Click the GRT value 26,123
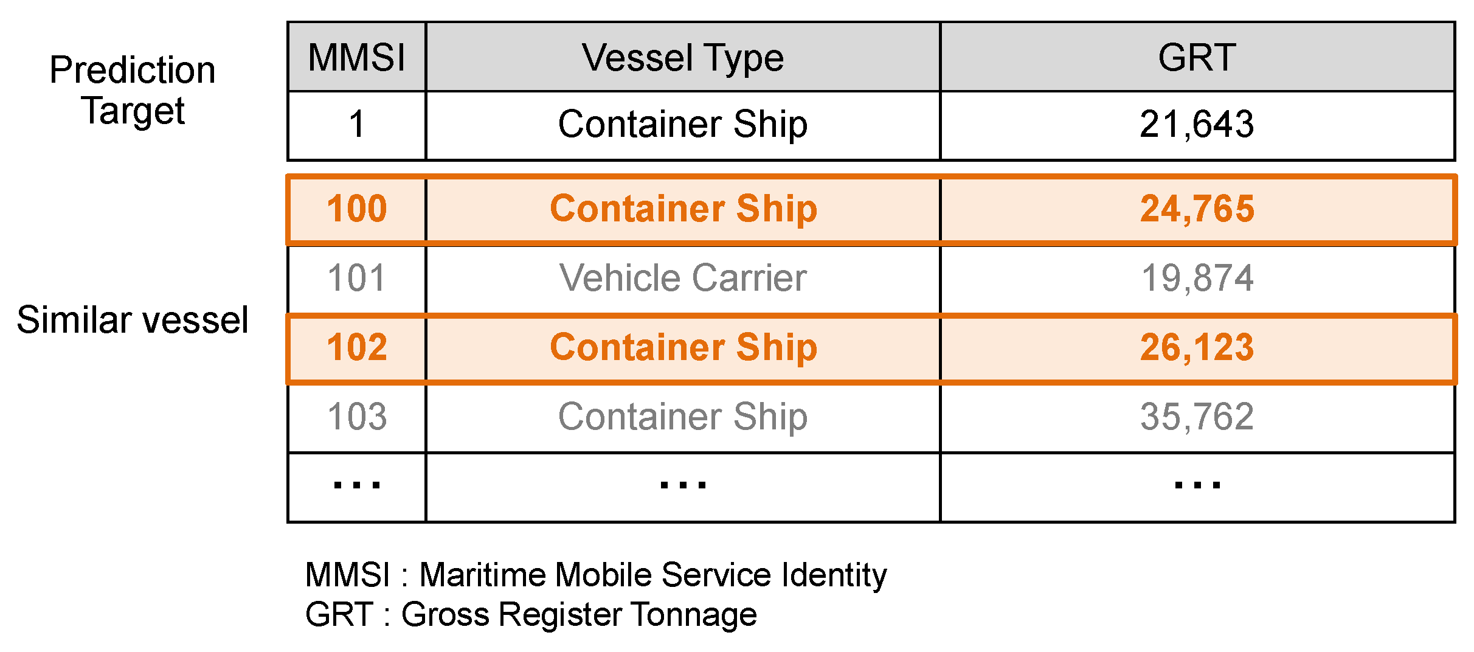Image resolution: width=1474 pixels, height=652 pixels. tap(1197, 347)
